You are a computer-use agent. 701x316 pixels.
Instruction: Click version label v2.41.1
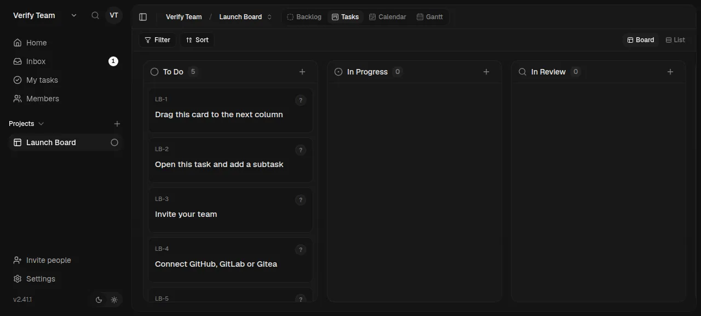coord(22,300)
